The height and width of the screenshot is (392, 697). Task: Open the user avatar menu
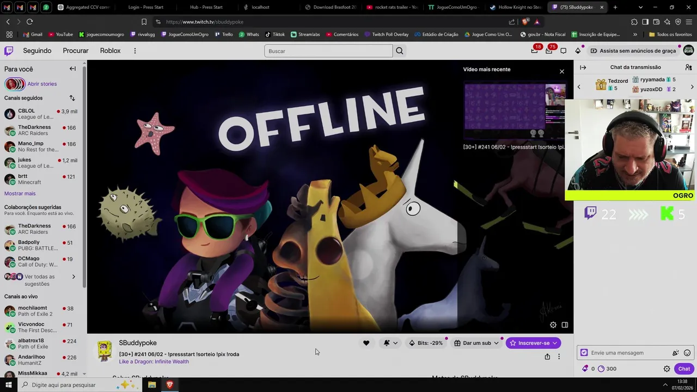pos(689,51)
